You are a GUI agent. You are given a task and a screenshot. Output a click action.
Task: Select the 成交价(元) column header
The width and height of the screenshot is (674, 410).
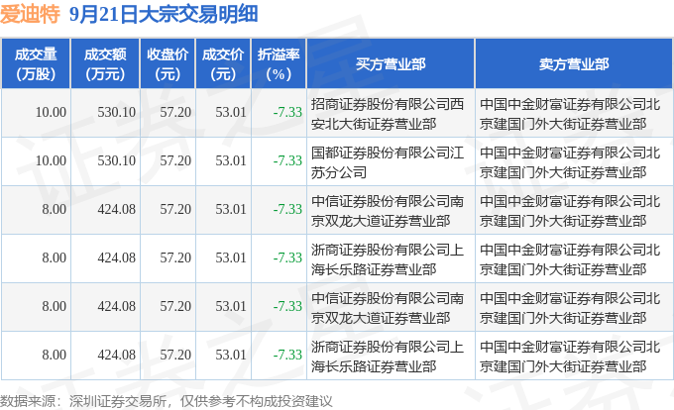pos(223,63)
